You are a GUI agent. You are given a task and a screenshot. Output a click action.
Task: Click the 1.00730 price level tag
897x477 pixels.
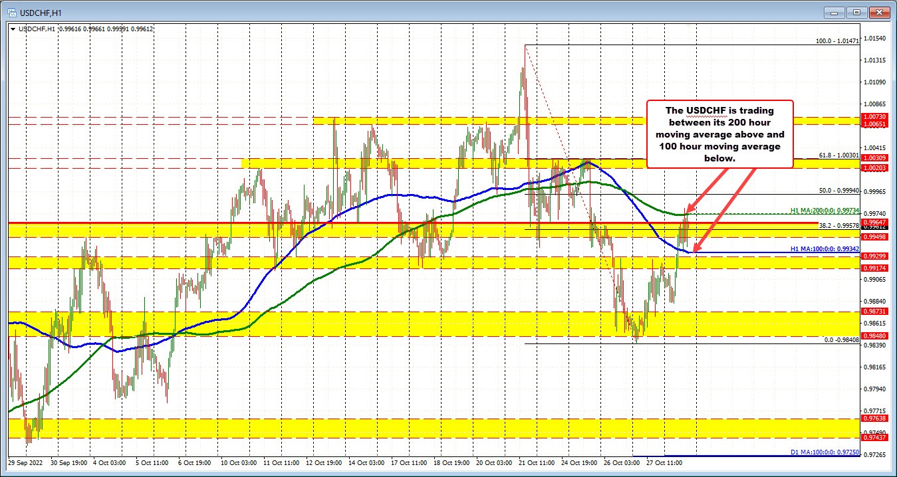pos(876,117)
